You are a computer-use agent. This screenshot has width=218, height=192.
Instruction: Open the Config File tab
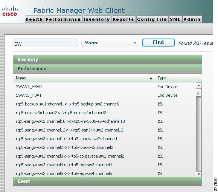pos(152,19)
